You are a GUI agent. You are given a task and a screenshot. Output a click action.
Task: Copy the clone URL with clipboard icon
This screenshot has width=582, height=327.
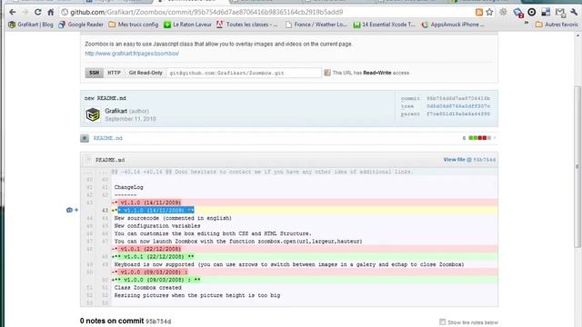pos(327,73)
